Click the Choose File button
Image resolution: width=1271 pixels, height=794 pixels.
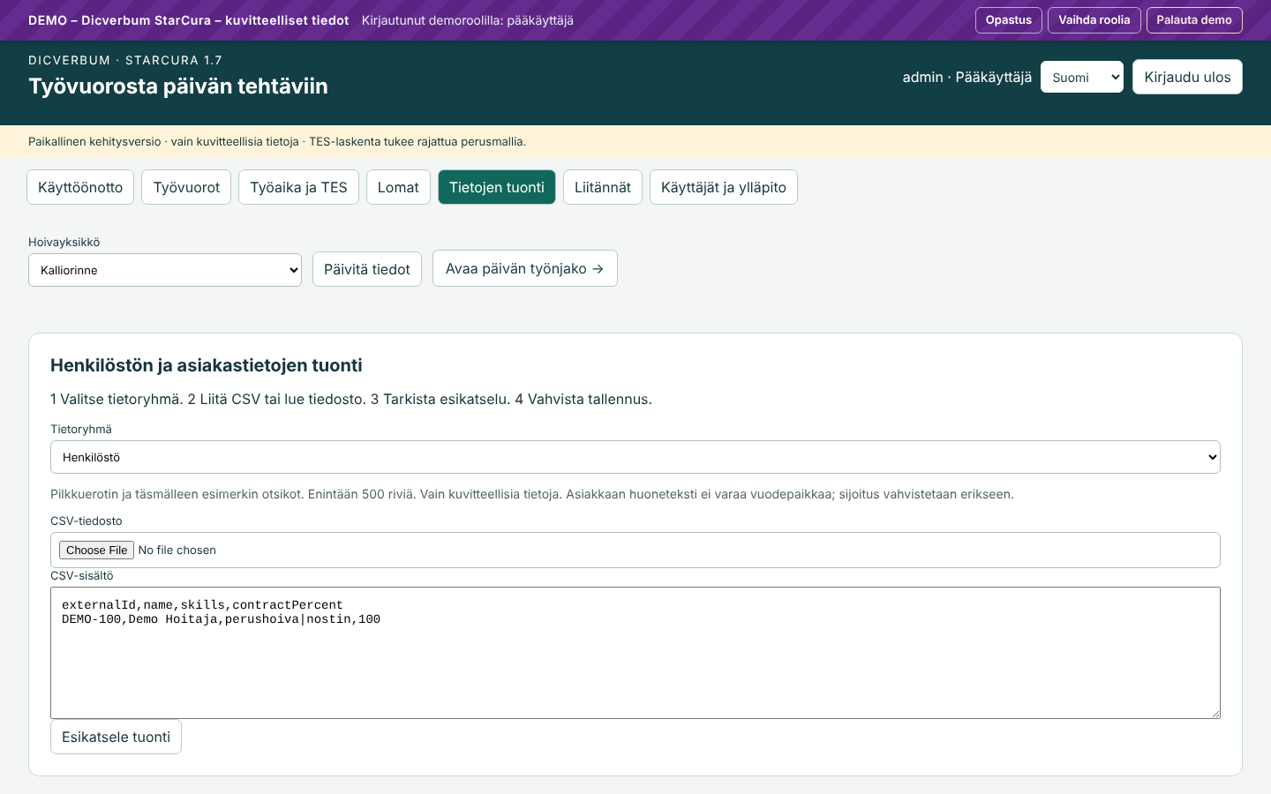click(97, 550)
